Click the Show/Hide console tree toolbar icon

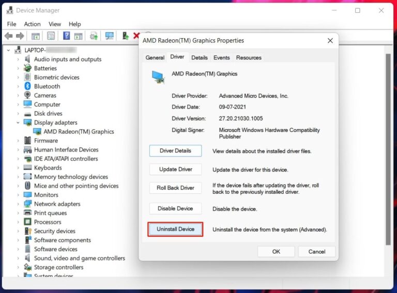[36, 36]
